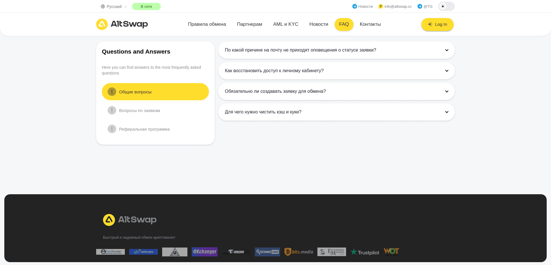Select the Вопросы по заявкам category

155,110
